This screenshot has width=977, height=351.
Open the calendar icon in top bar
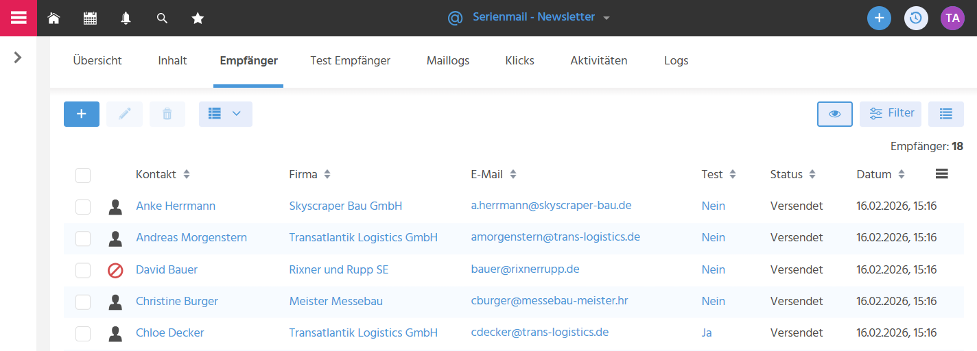90,19
